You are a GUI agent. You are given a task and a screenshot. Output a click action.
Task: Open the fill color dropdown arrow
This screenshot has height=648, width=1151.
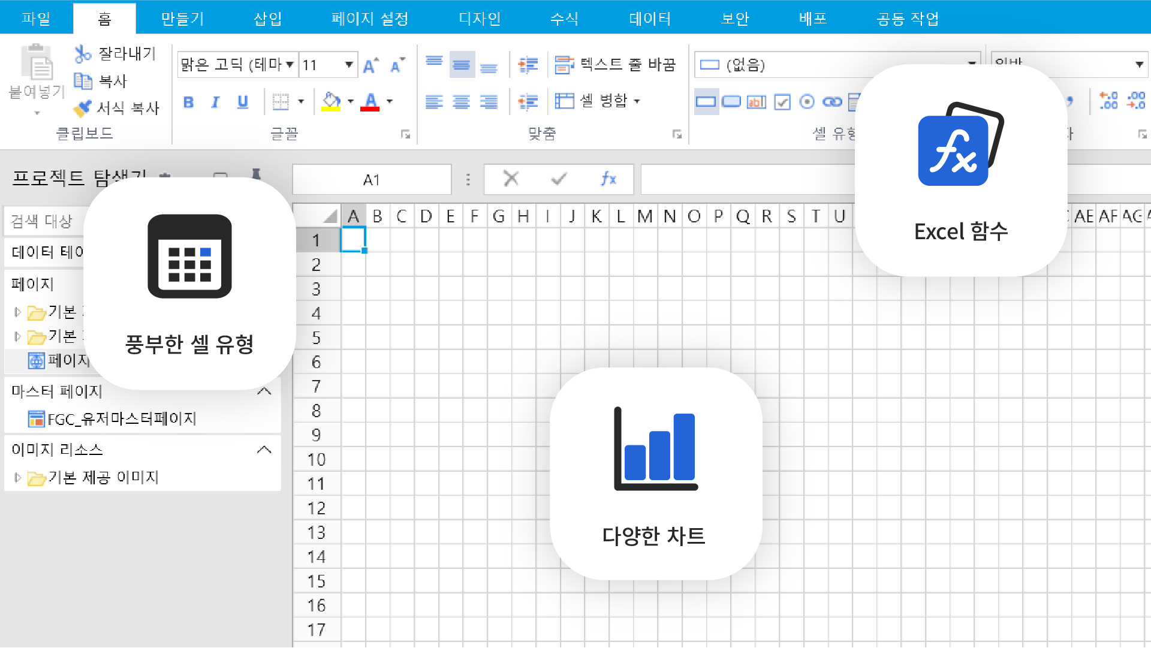pos(351,101)
